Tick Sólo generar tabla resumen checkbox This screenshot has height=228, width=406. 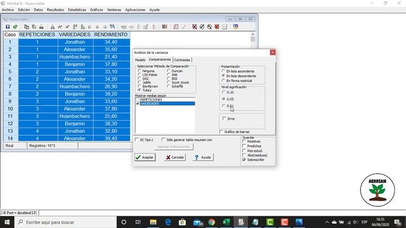[x=164, y=139]
